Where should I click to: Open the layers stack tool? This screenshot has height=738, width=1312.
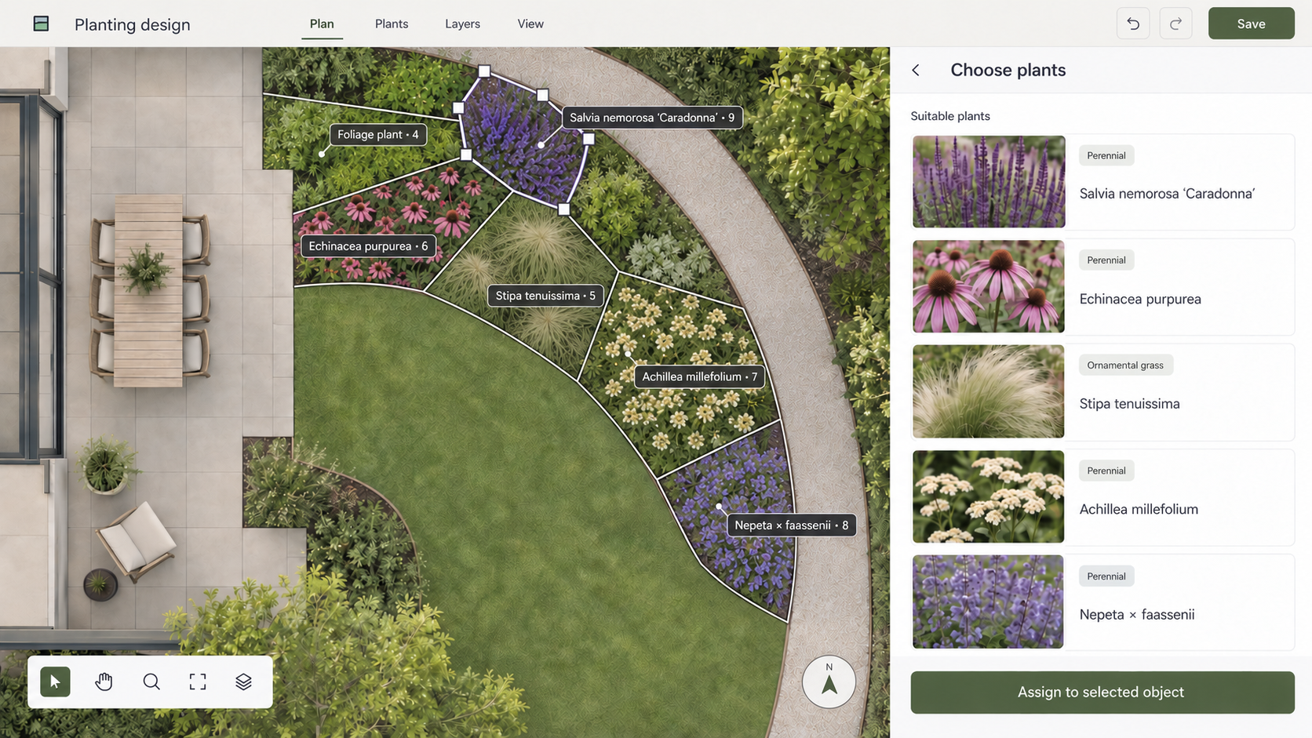[x=244, y=682]
